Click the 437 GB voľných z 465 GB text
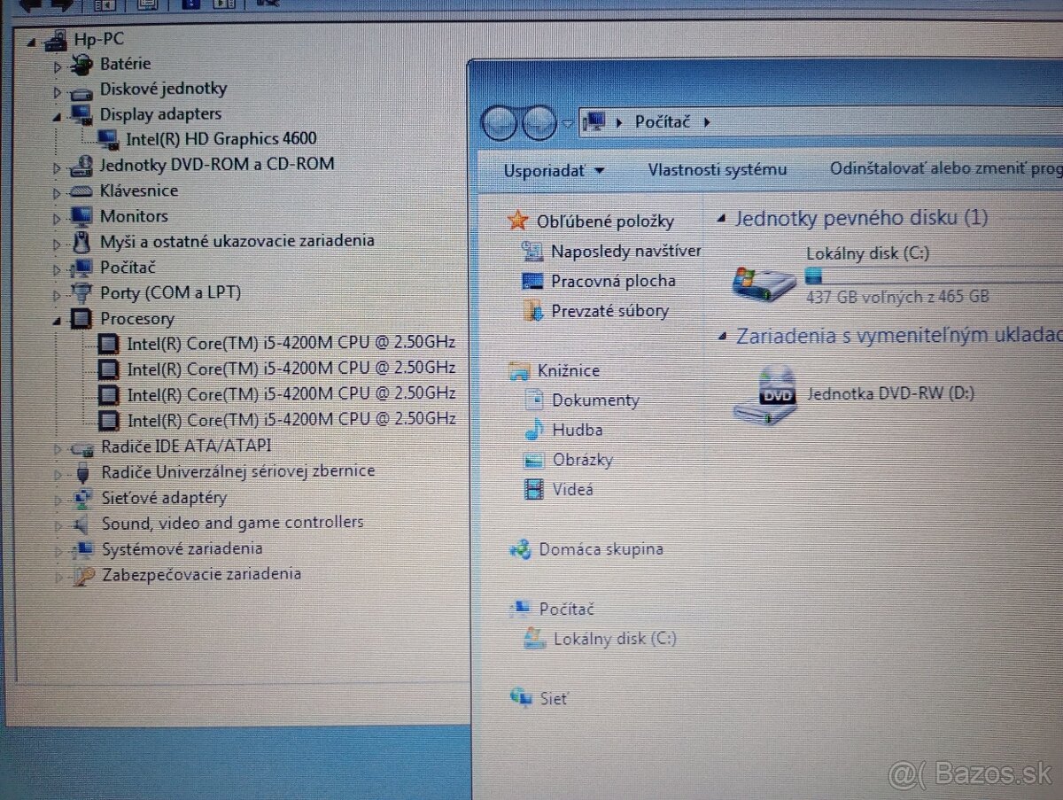This screenshot has width=1063, height=800. pyautogui.click(x=897, y=298)
